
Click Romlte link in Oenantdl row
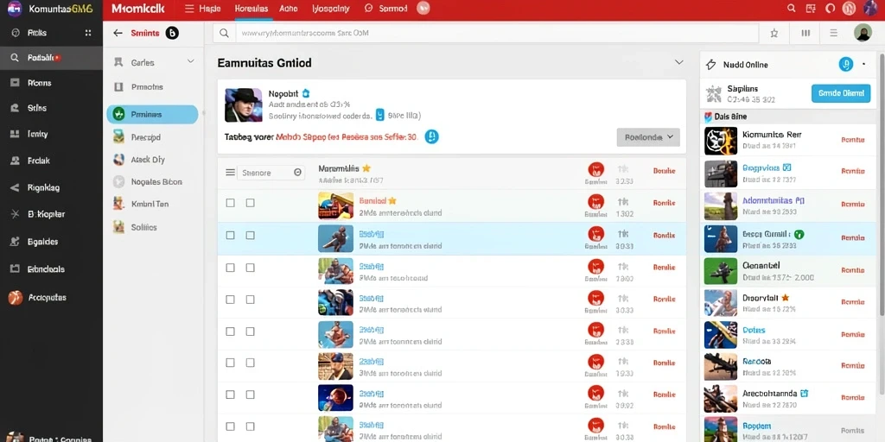(x=852, y=270)
